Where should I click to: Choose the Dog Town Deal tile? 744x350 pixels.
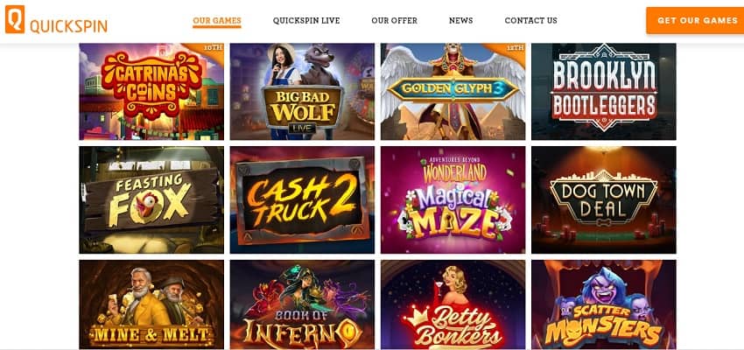(604, 199)
